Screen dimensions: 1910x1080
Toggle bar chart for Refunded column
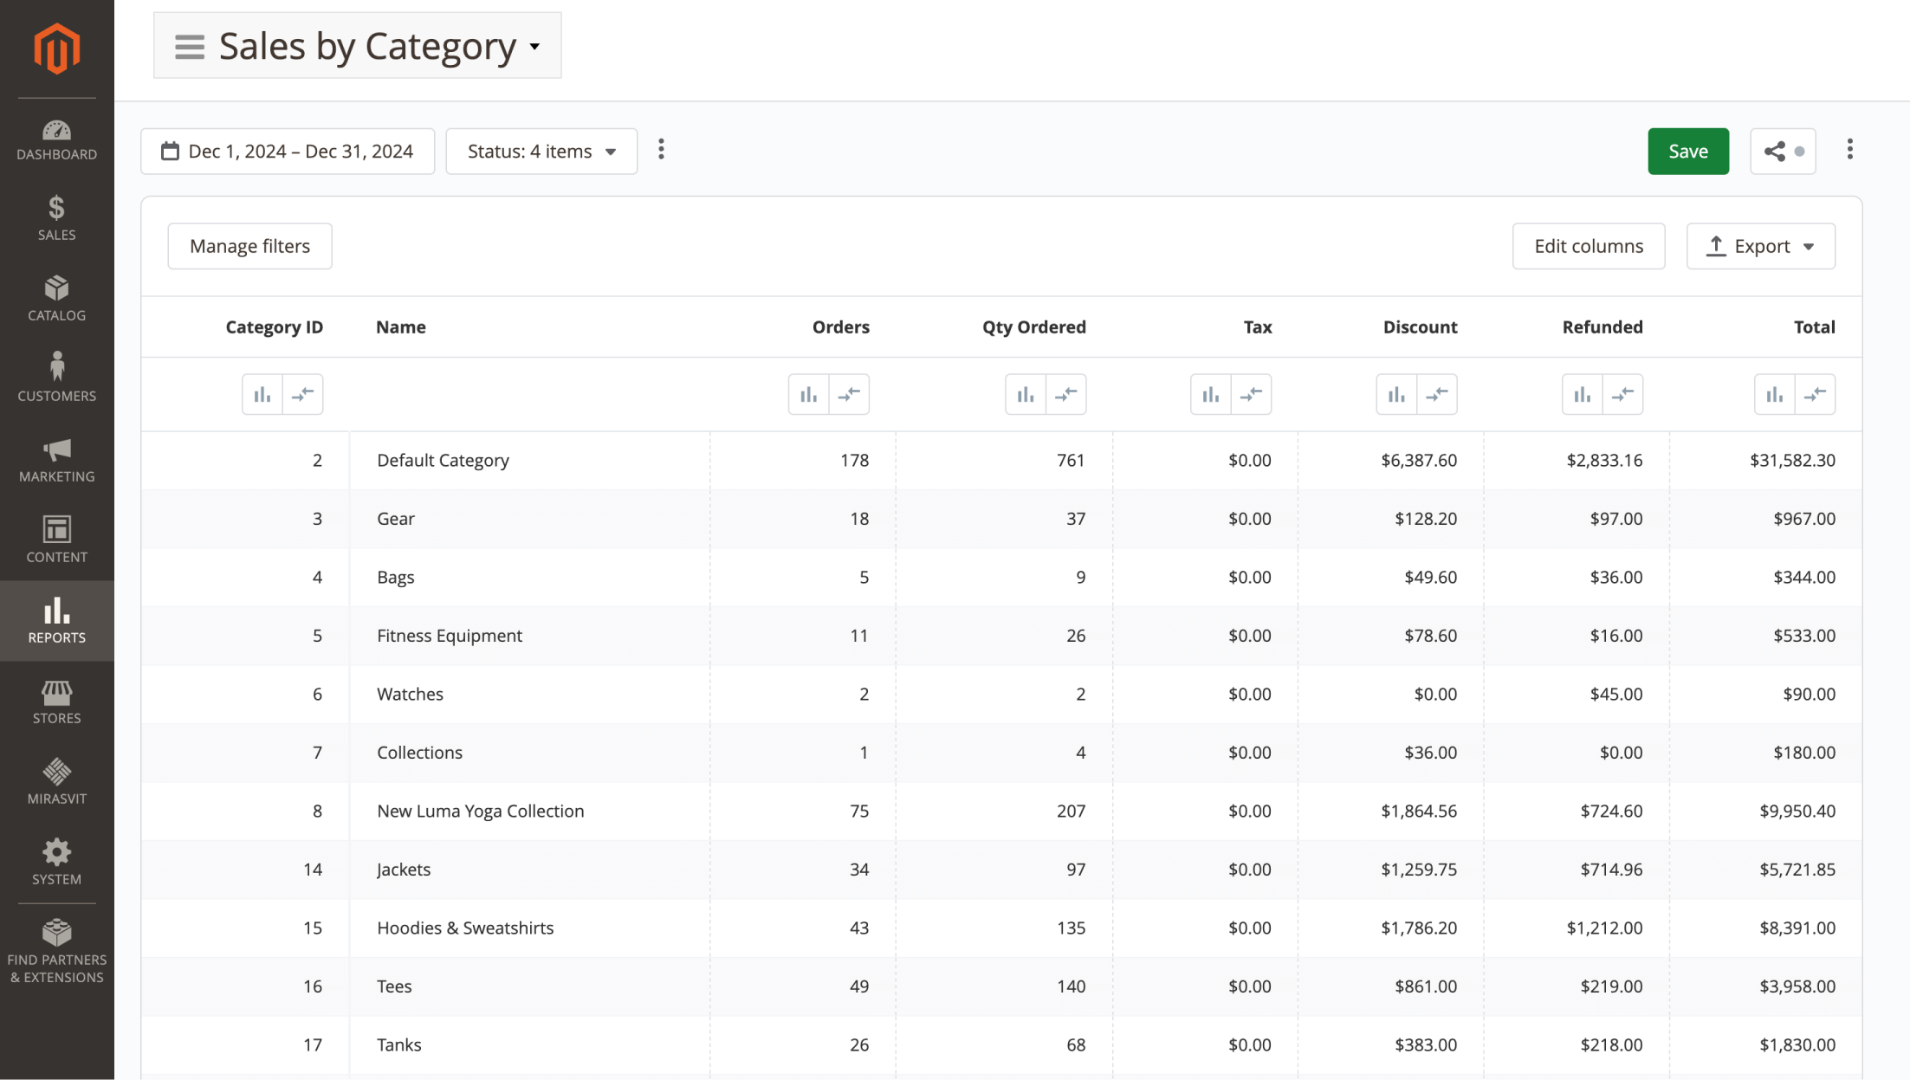coord(1583,394)
